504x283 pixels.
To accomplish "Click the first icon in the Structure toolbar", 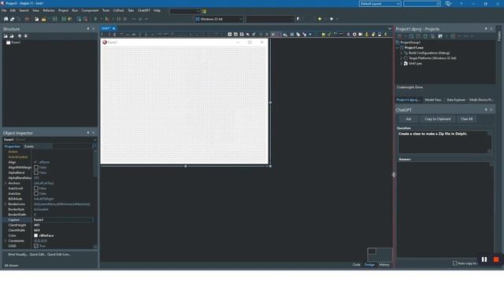I will [6, 36].
